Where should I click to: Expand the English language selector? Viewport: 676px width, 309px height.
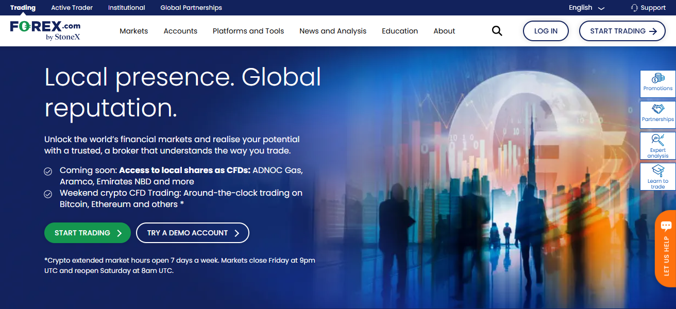click(x=585, y=7)
